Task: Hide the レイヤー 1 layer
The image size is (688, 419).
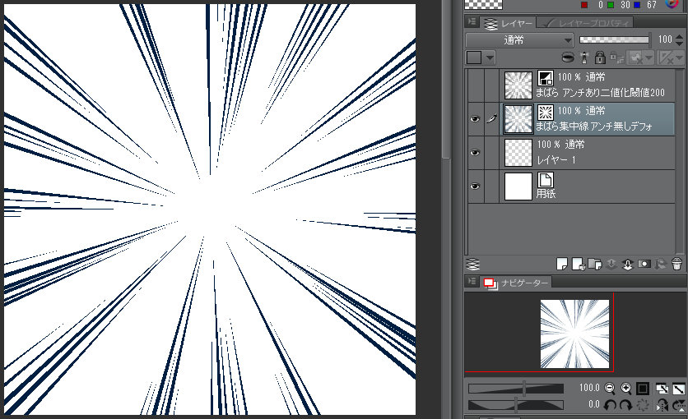Action: click(x=475, y=152)
